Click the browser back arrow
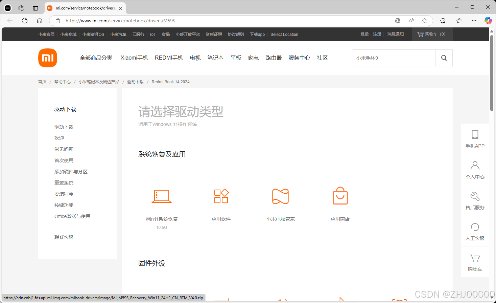This screenshot has height=303, width=496. 10,21
